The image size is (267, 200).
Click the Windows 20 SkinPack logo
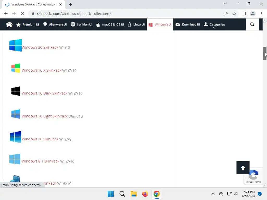tap(15, 45)
